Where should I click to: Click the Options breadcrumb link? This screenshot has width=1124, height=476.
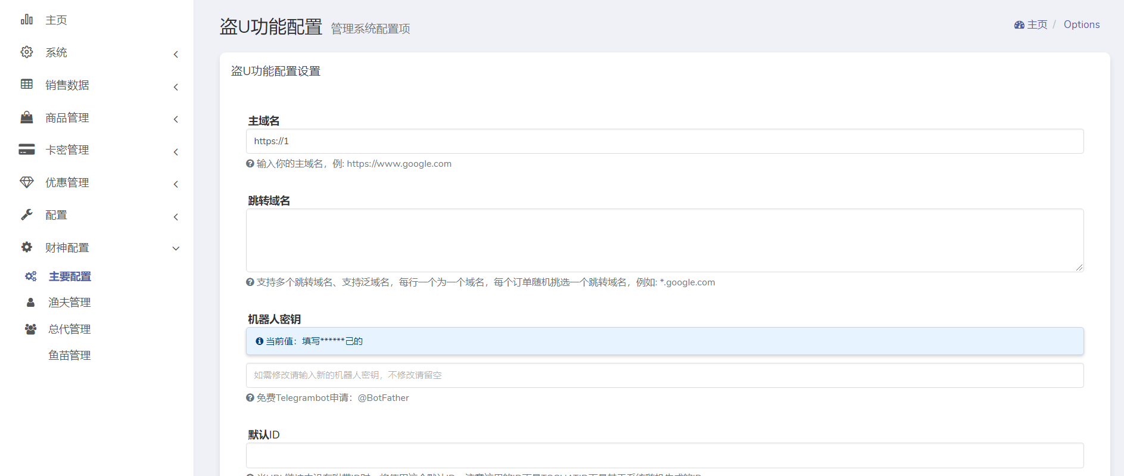point(1081,24)
